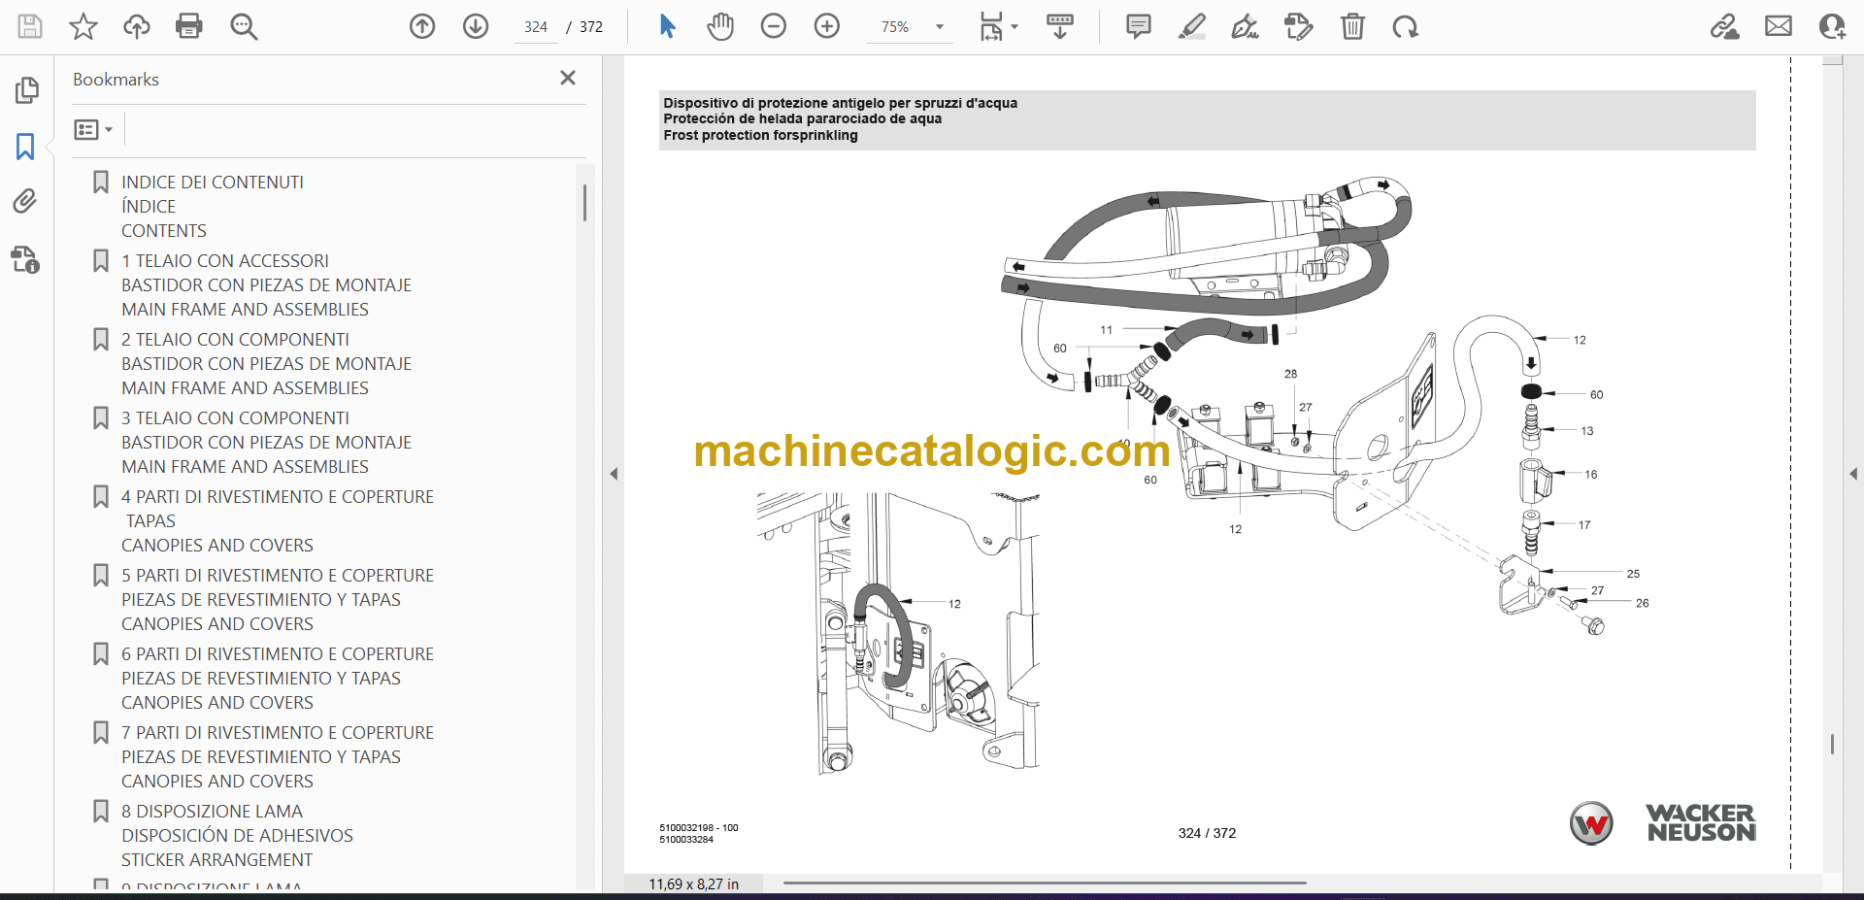Go to next page arrow

476,26
